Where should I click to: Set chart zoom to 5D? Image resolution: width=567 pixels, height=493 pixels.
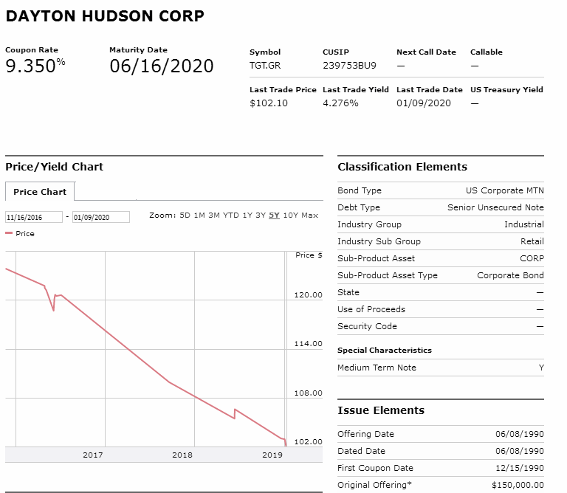(x=185, y=216)
